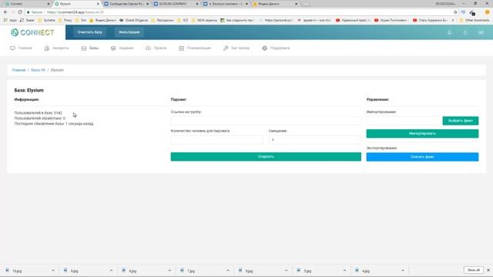Expand options for 6.jpg download
Viewport: 493px width, 277px height.
click(286, 270)
